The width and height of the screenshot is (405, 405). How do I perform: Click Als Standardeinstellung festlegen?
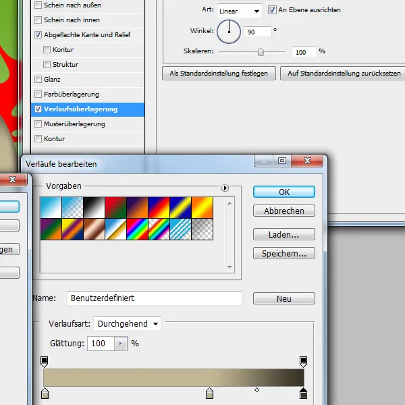click(219, 74)
